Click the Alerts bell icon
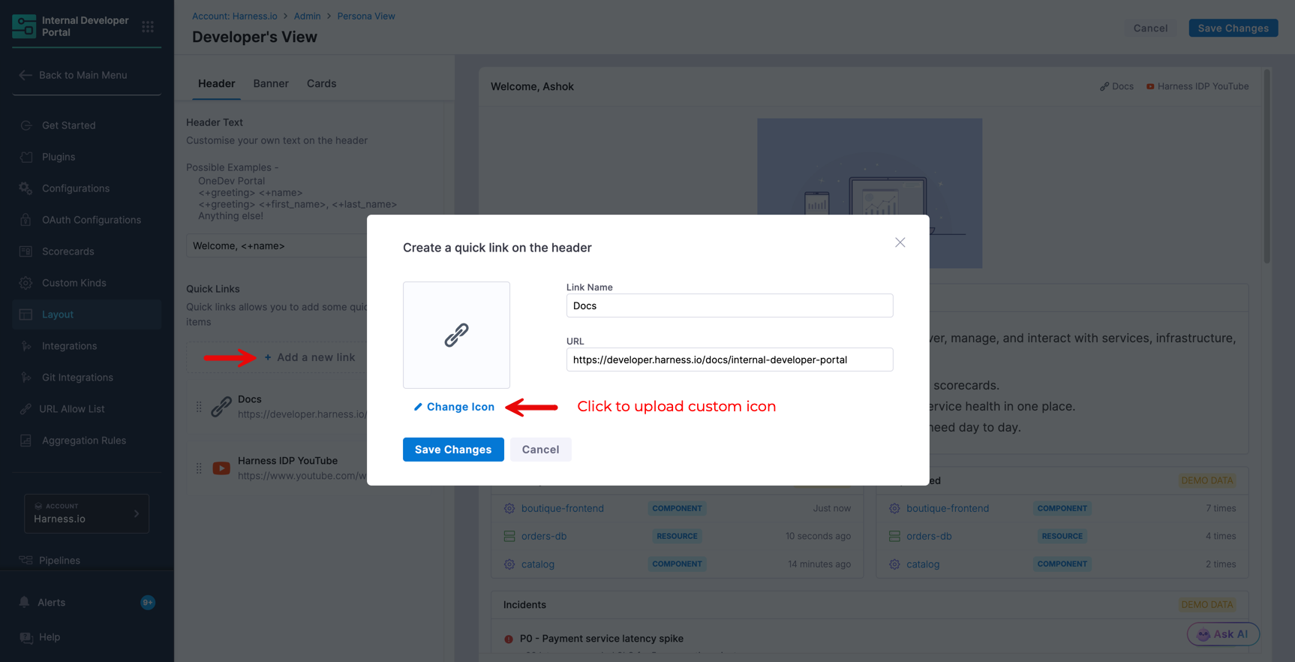The width and height of the screenshot is (1295, 662). pos(24,602)
